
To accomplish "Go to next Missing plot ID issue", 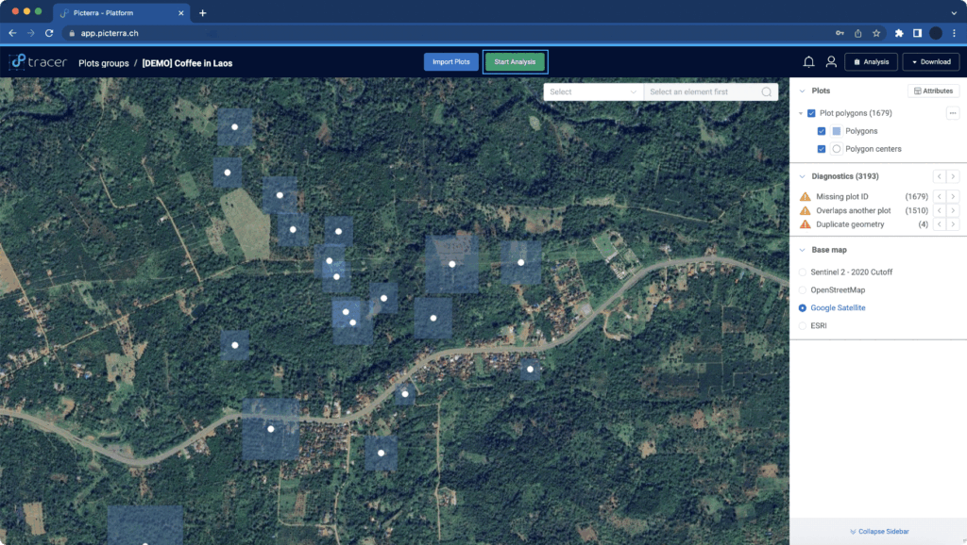I will pyautogui.click(x=953, y=196).
